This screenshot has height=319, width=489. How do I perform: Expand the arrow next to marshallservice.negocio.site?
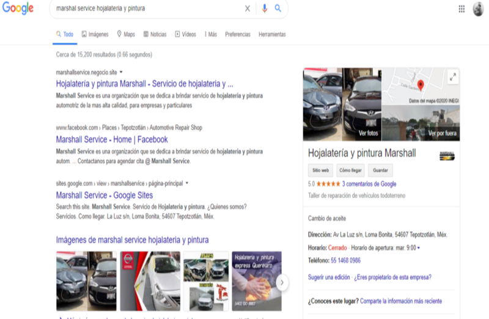121,72
